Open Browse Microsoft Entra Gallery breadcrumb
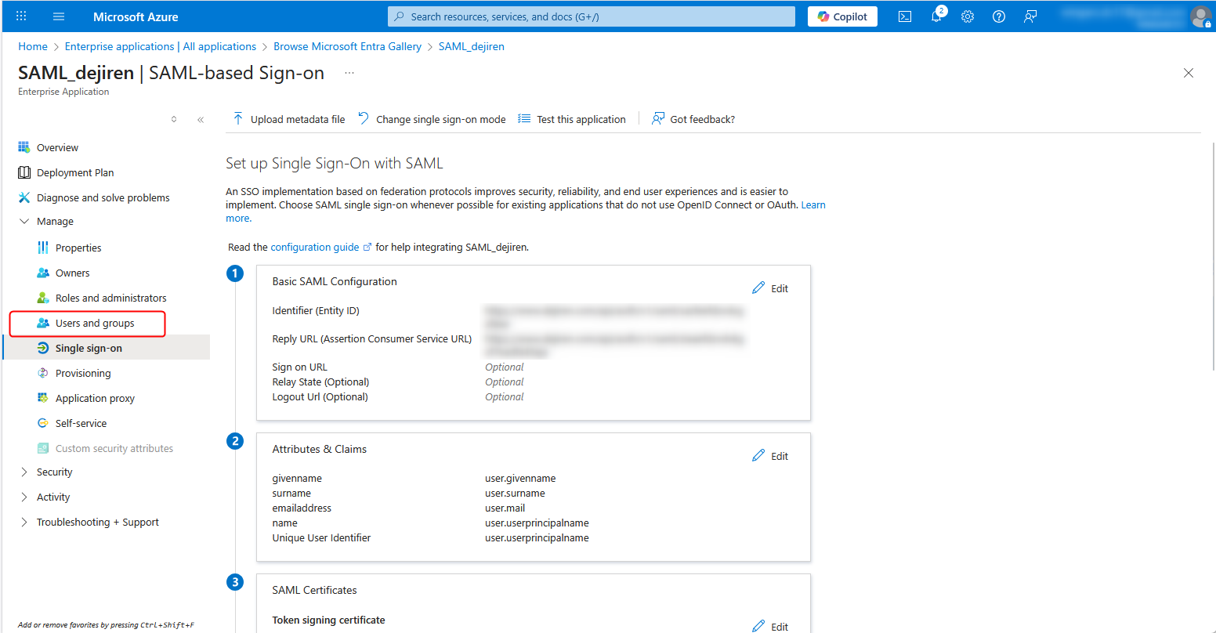Screen dimensions: 1216x633 click(x=348, y=46)
